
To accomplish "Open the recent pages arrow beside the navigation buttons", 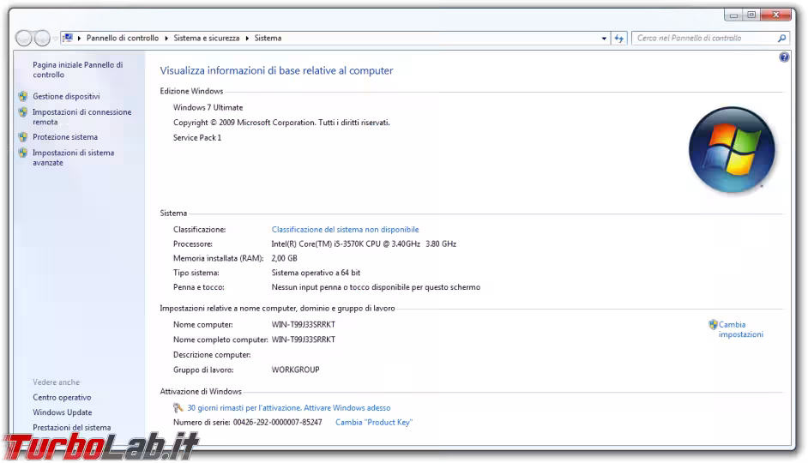I will pos(56,39).
